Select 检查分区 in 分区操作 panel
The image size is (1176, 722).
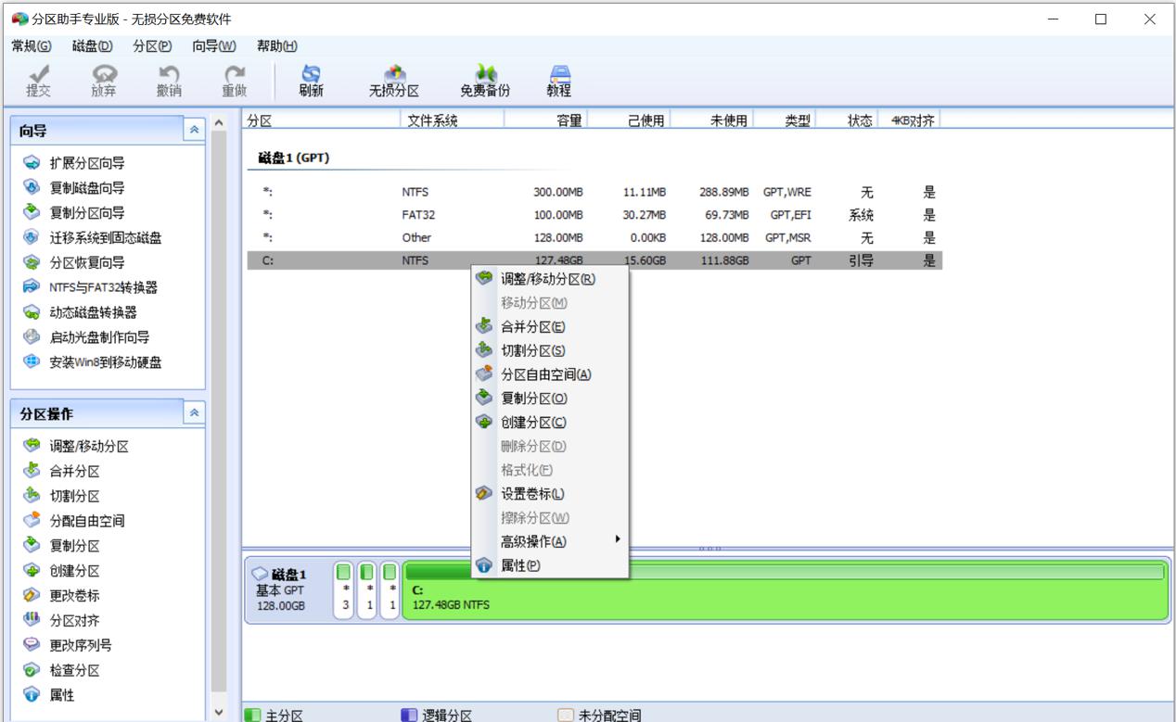tap(62, 671)
